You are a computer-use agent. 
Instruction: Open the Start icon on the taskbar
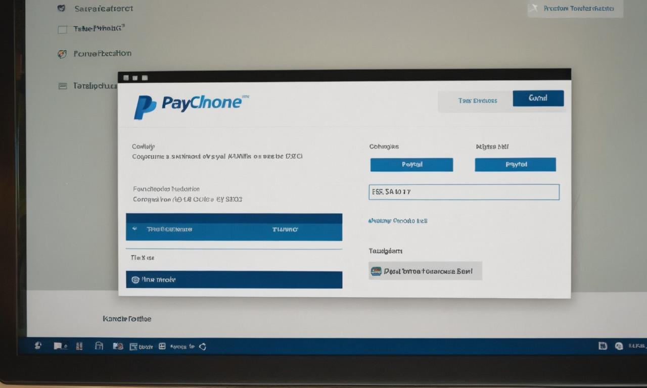click(37, 346)
